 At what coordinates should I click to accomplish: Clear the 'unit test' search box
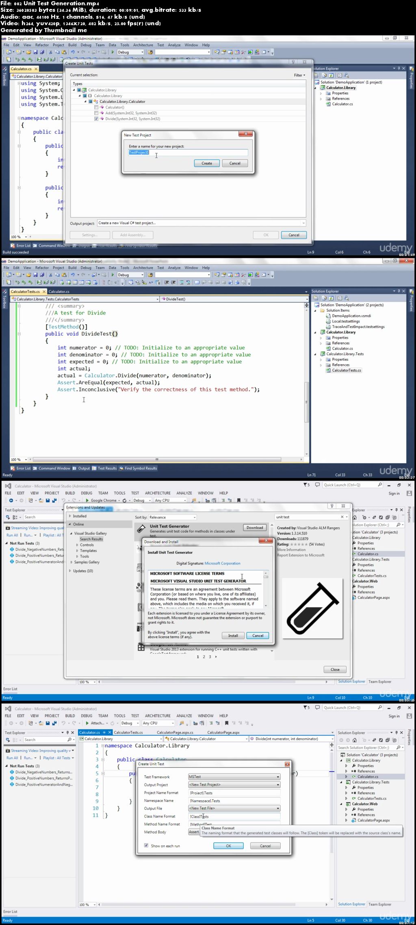[342, 517]
